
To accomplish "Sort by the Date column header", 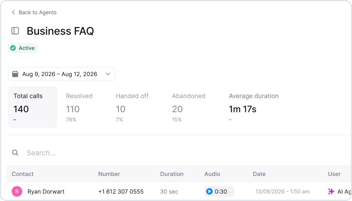I will point(259,174).
